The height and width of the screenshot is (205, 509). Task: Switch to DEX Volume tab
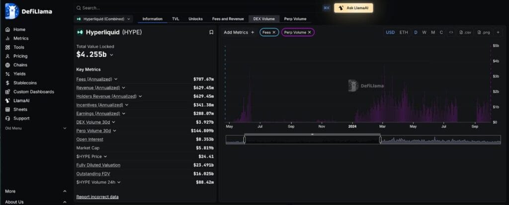(264, 19)
